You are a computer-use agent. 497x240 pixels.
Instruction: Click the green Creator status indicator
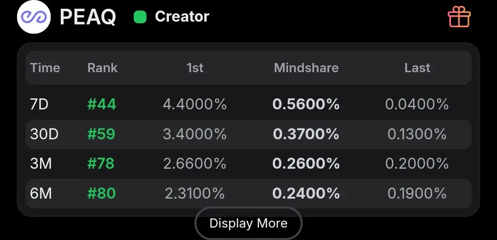tap(140, 17)
